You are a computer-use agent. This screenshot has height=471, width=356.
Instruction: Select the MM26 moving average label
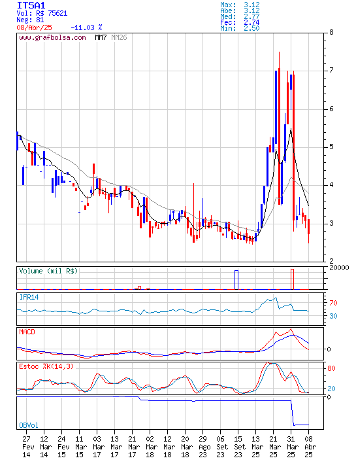[x=119, y=37]
